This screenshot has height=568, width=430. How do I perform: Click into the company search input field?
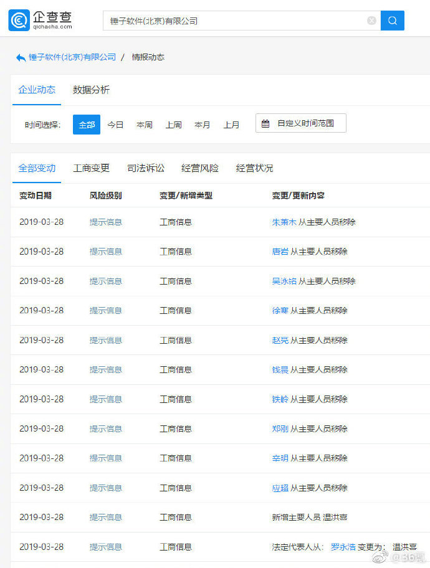coord(237,21)
